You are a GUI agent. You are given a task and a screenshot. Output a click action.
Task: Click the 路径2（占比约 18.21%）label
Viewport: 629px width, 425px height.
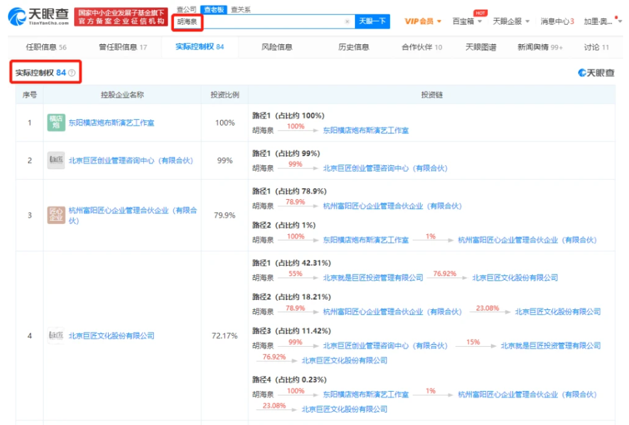click(x=292, y=297)
